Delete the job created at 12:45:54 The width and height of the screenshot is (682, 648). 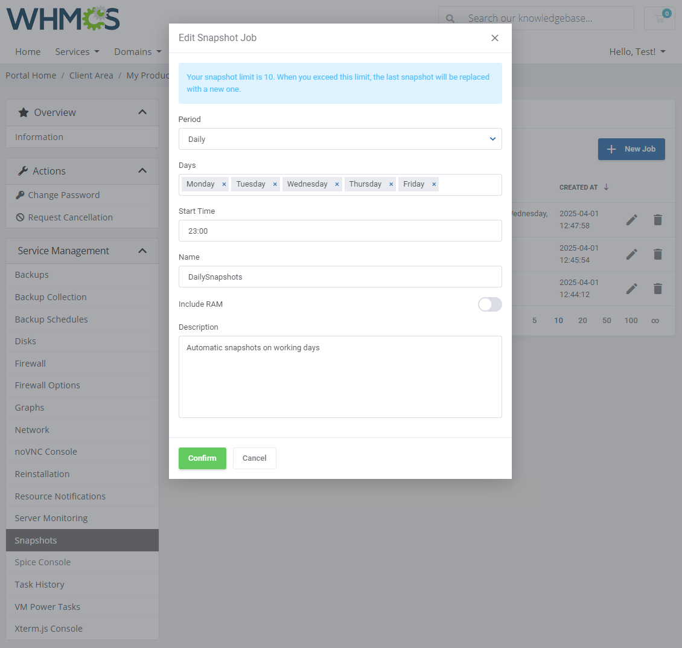coord(657,254)
